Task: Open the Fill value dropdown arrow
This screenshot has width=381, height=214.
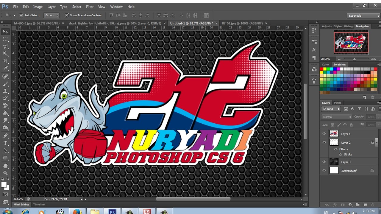Action: (378, 125)
